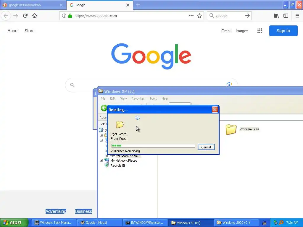Click the Windows start button
This screenshot has width=303, height=227.
(x=14, y=223)
